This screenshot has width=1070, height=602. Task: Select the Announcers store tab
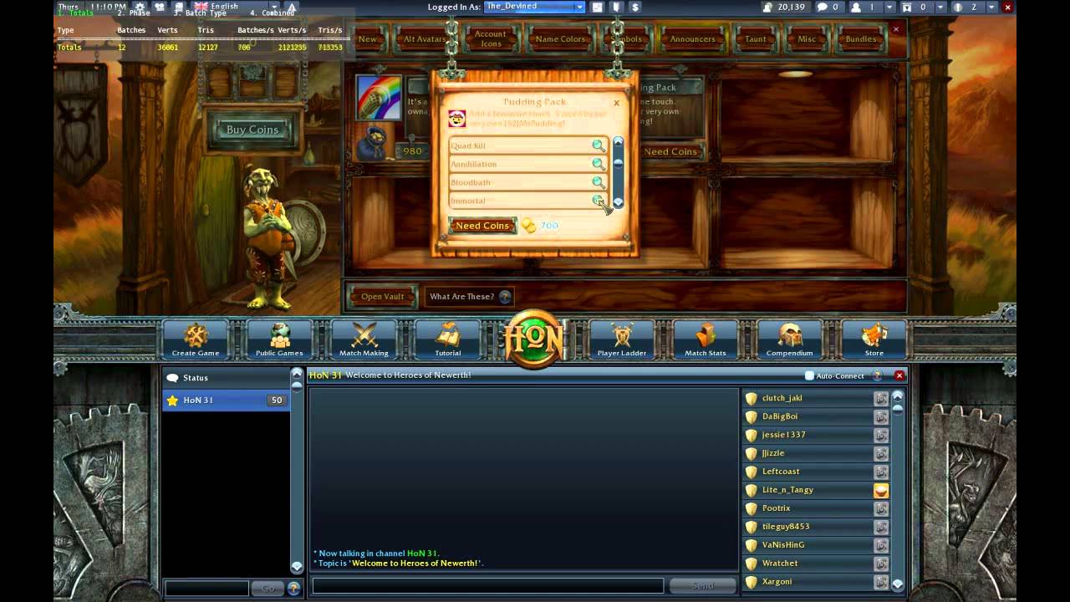coord(692,38)
